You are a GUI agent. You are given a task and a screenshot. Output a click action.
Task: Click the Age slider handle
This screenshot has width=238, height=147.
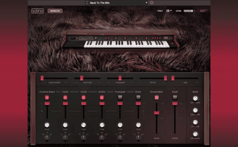[x=173, y=78]
